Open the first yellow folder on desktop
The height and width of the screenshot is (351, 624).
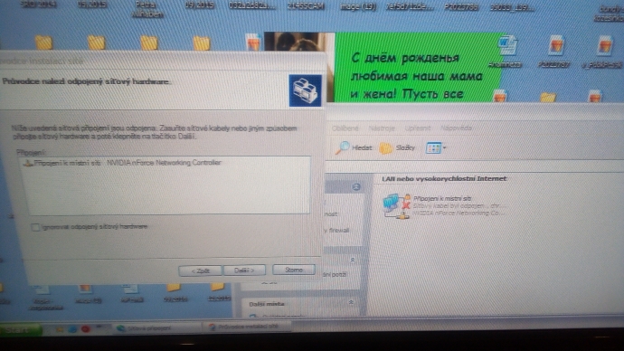(43, 43)
